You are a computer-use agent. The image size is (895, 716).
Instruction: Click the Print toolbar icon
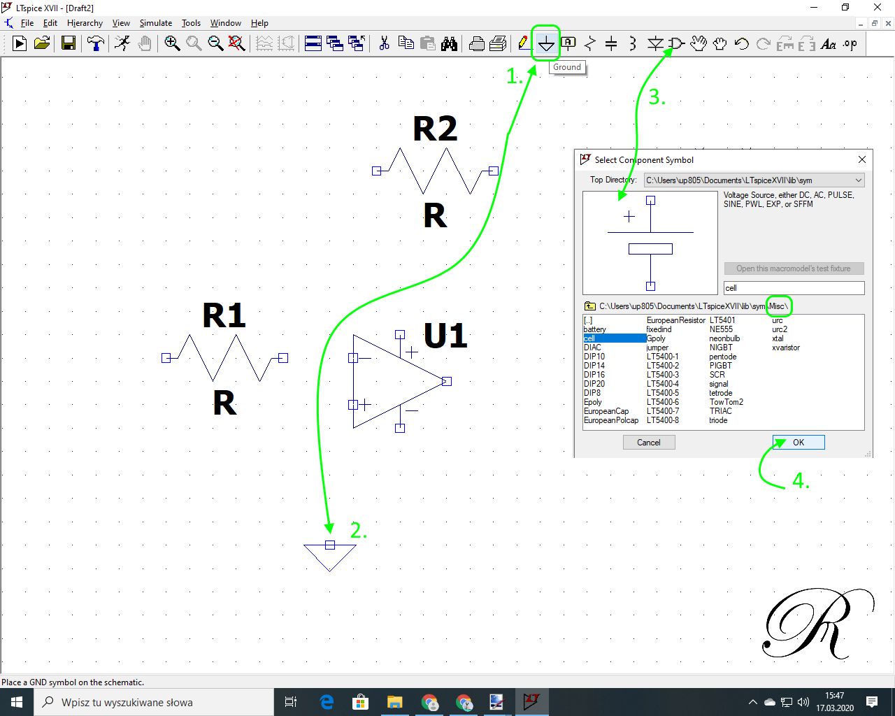coord(477,43)
